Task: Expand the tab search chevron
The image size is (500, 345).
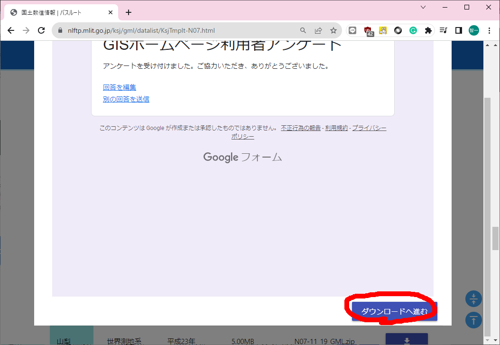Action: [x=423, y=7]
